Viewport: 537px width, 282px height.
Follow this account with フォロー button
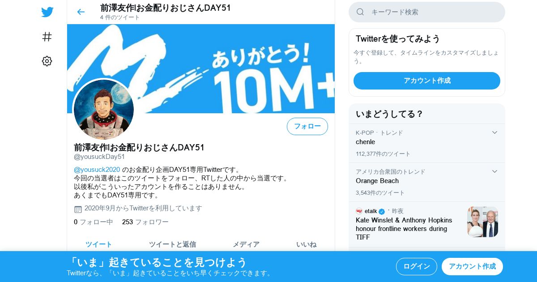[307, 126]
